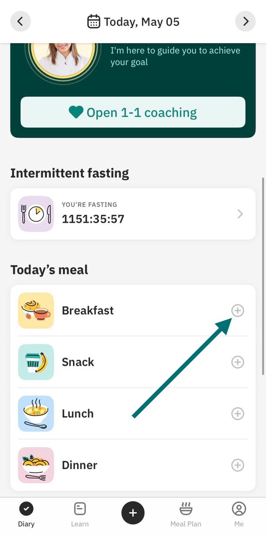Select the Diary tab

tap(26, 515)
